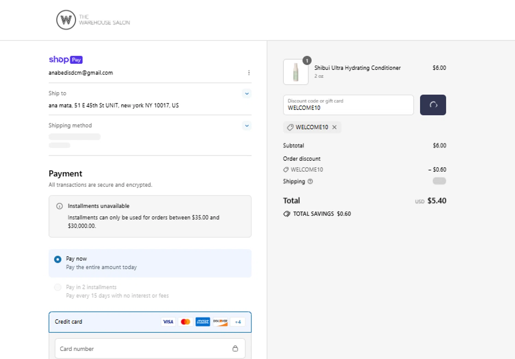Click the tag icon beside Order discount WELCOME10
The image size is (515, 359).
[x=286, y=170]
